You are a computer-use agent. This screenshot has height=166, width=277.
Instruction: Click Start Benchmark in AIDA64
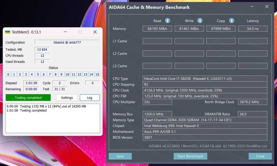pyautogui.click(x=190, y=156)
